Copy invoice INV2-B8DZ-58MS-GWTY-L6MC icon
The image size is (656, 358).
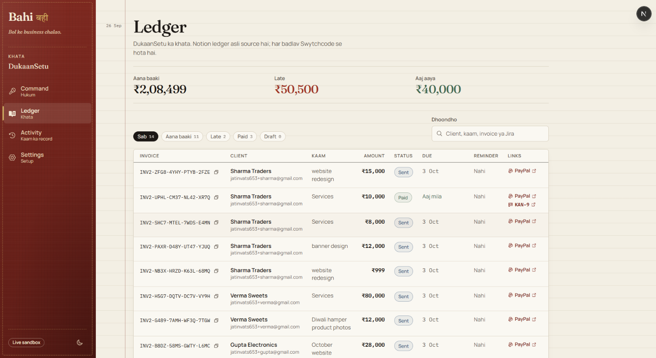[x=216, y=346]
